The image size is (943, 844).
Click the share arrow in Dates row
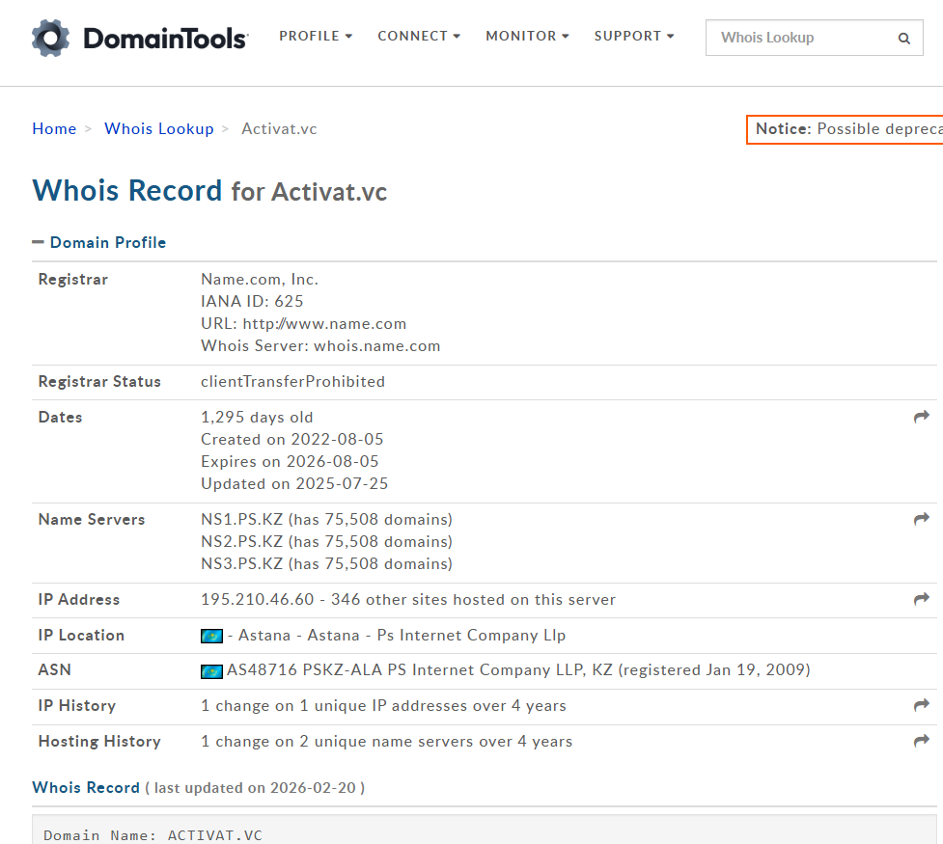[921, 417]
